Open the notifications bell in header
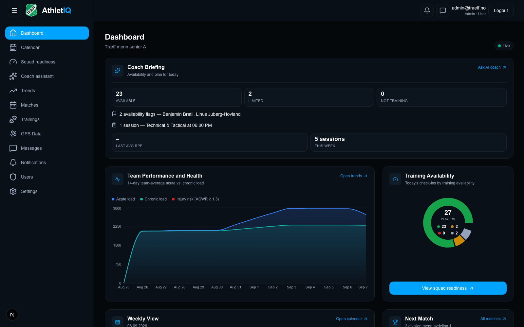 click(427, 10)
